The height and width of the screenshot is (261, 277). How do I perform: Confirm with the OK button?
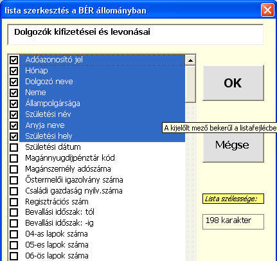pos(233,83)
